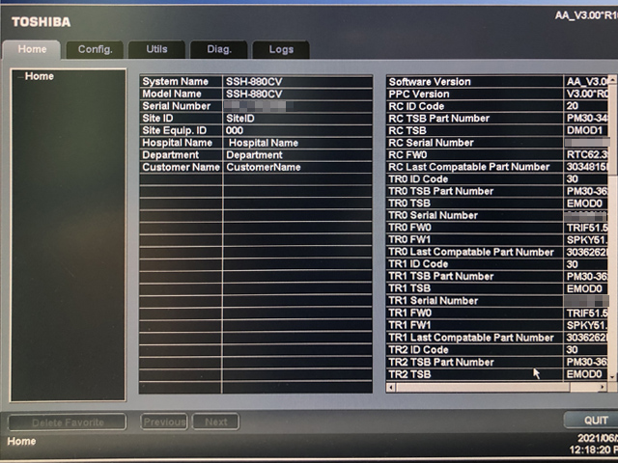Select the System Name label cell

(x=181, y=81)
